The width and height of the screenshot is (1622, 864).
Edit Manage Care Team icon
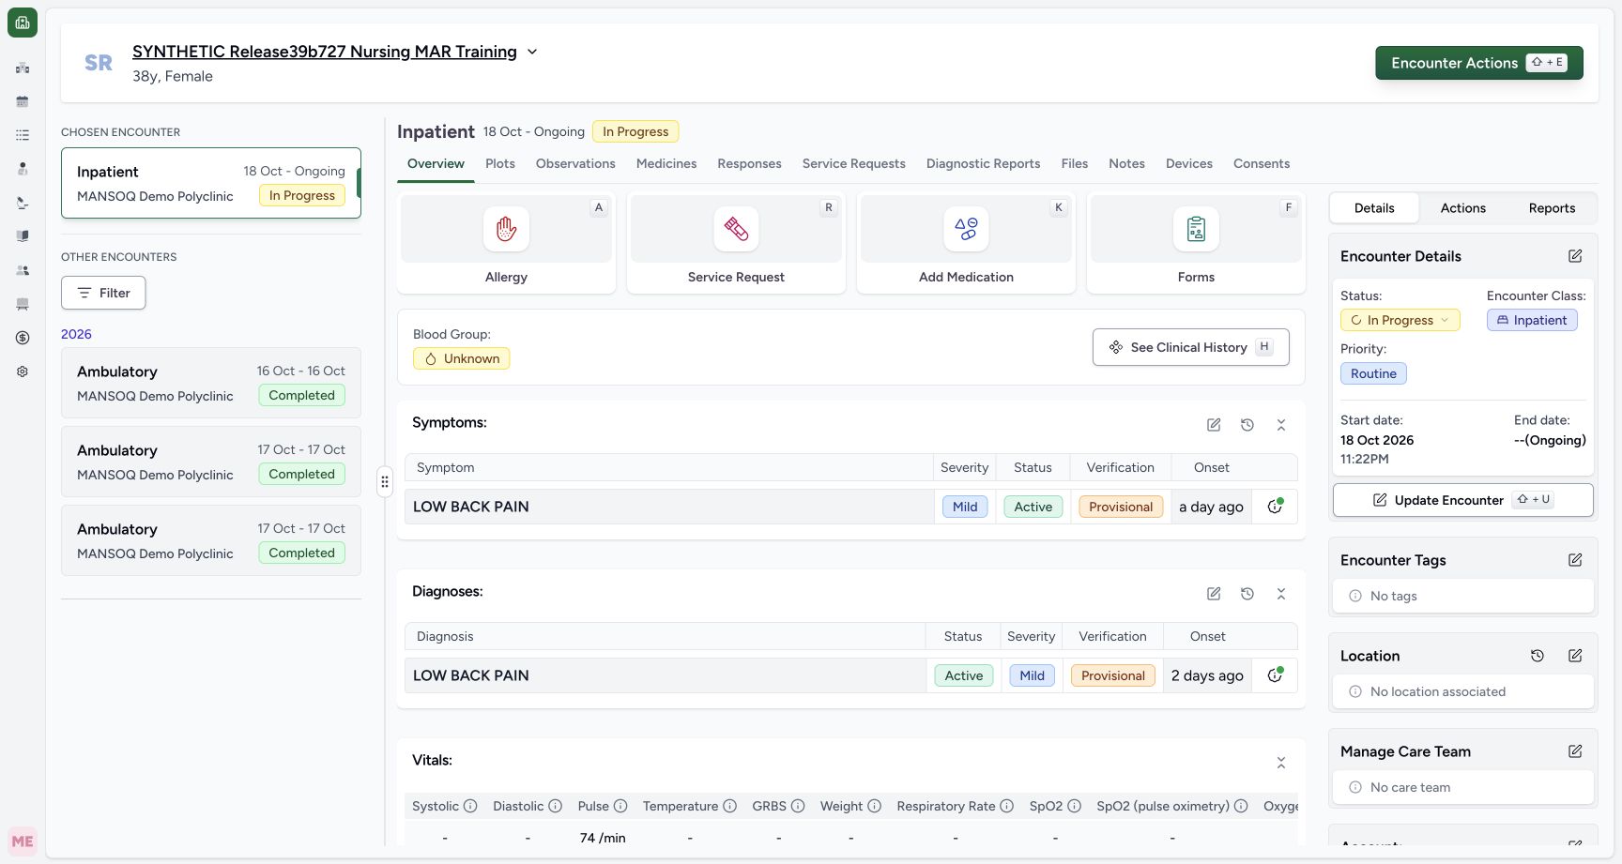coord(1575,751)
